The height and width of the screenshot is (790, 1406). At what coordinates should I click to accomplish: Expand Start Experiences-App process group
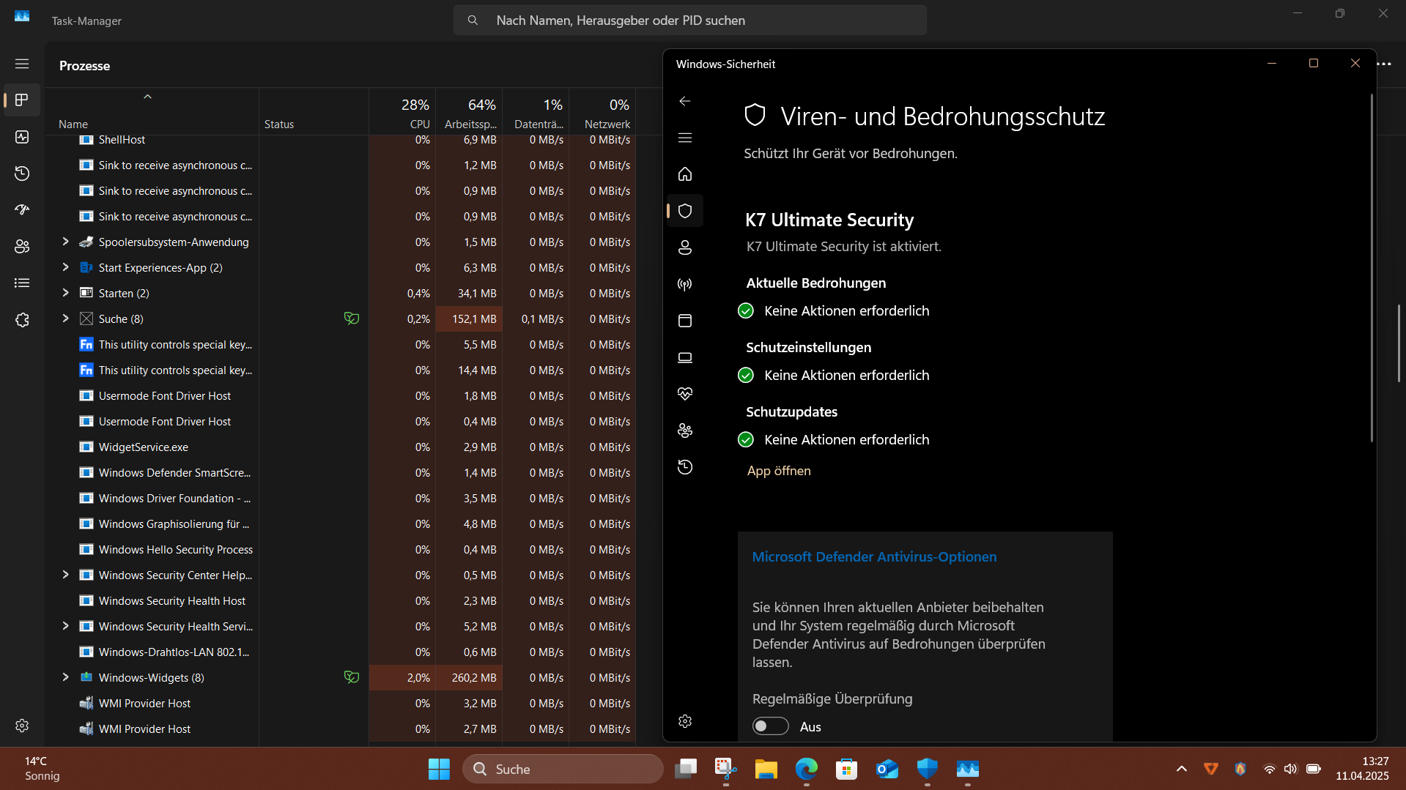65,267
